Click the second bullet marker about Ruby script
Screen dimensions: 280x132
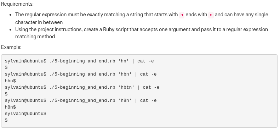[11, 29]
